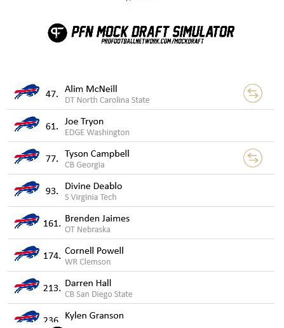
Task: Click Bills logo next to pick 93
Action: pos(27,188)
